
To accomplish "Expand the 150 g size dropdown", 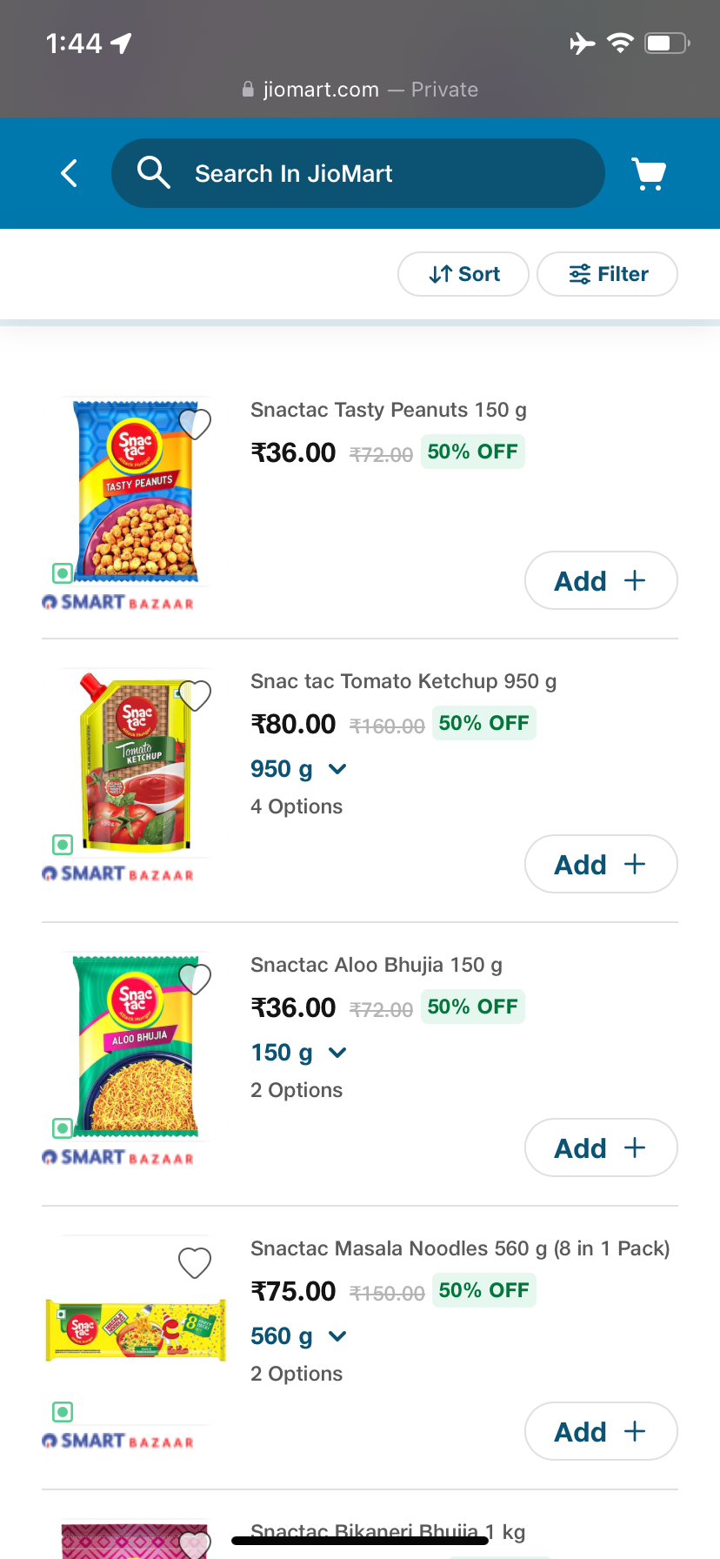I will (298, 1053).
